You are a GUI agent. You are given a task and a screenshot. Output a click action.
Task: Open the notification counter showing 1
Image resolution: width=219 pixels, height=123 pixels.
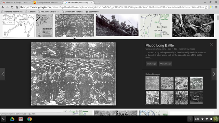point(190,119)
